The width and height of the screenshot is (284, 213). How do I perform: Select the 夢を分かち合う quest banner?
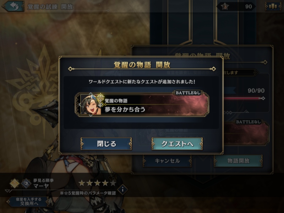pos(142,105)
